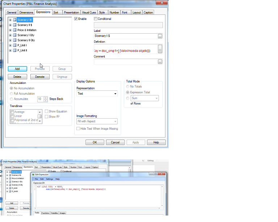Click the Scenary II $ chart icon

click(x=15, y=25)
